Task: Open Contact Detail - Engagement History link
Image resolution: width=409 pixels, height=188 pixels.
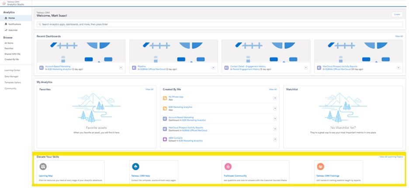Action: pos(248,67)
